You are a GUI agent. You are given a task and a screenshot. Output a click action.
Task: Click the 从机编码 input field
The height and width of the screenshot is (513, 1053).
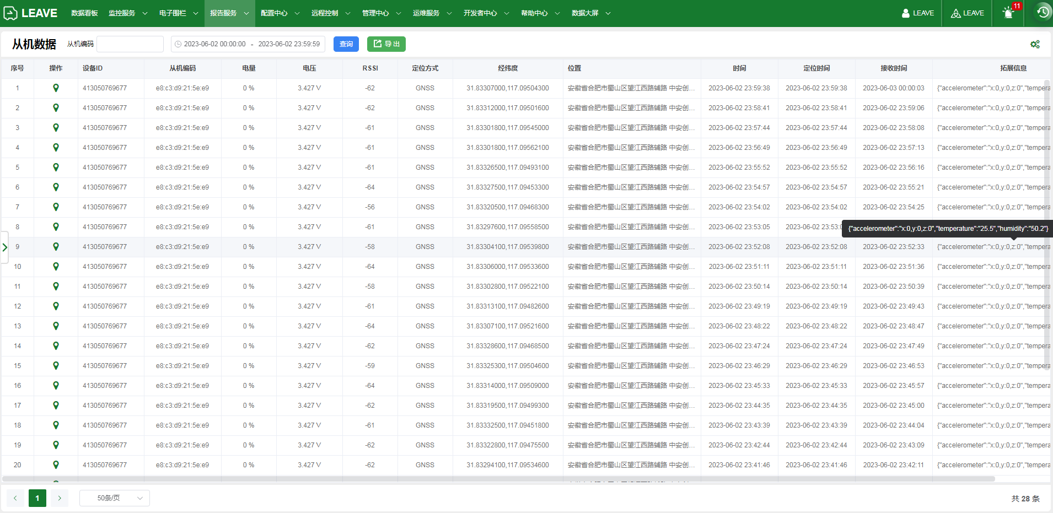(130, 44)
